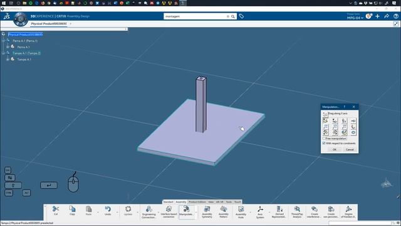Select the Physical Product00038695 document tab
Viewport: 401px width, 226px height.
click(49, 24)
